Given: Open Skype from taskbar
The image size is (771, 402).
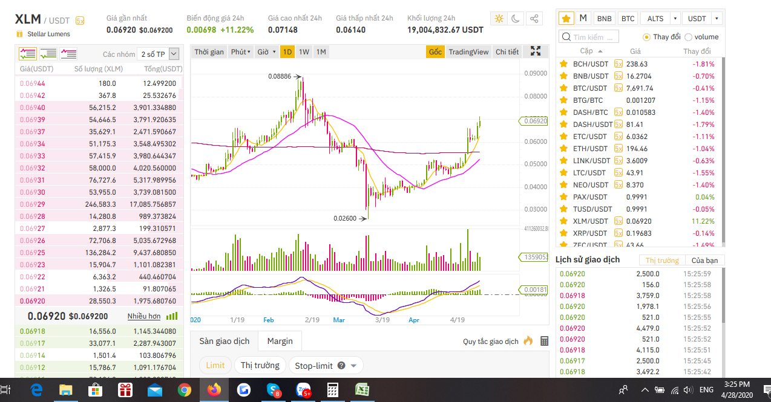Looking at the screenshot, I should pyautogui.click(x=274, y=390).
